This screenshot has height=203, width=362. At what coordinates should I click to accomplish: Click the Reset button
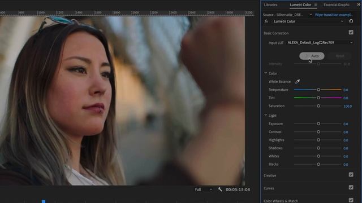(x=339, y=56)
